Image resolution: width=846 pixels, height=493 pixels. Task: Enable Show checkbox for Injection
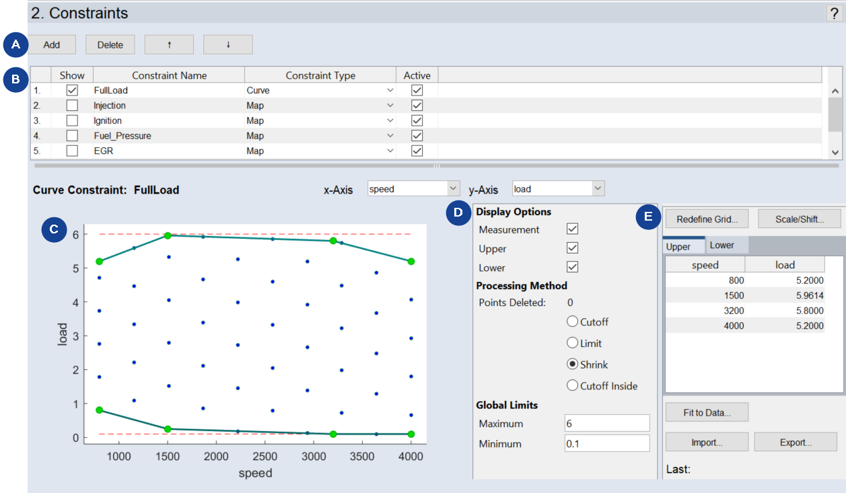[72, 106]
